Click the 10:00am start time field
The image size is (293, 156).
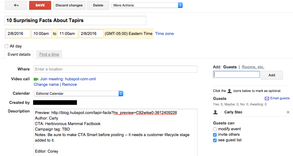click(x=41, y=34)
